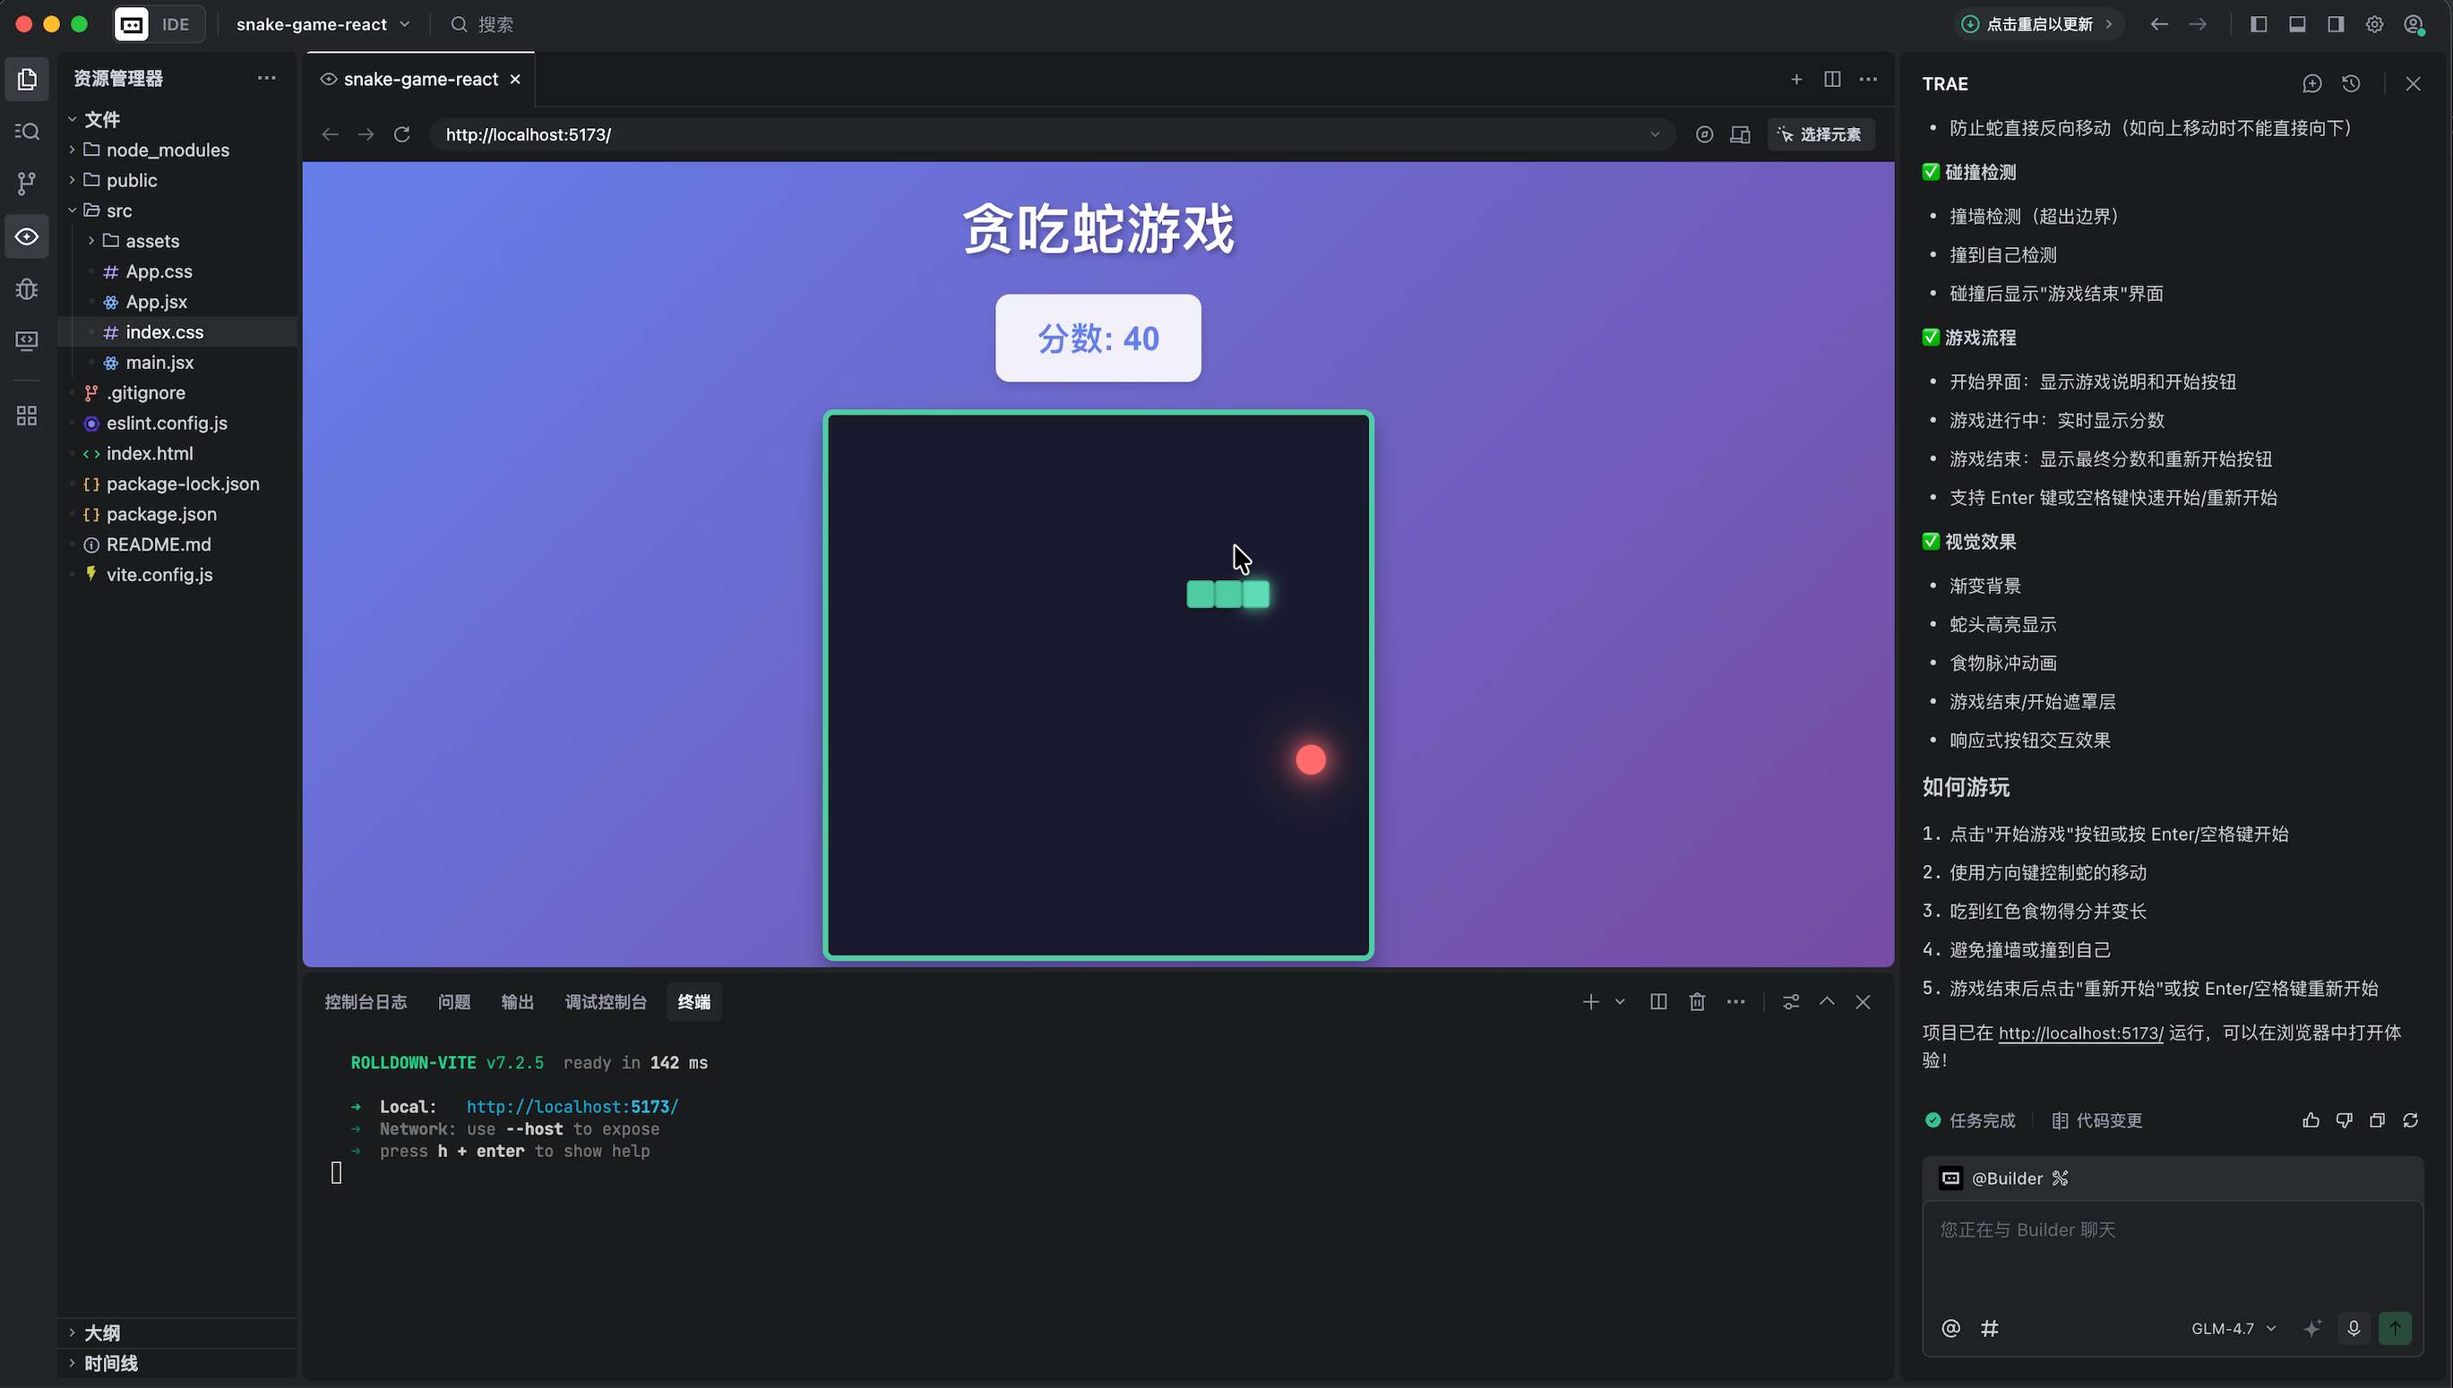Image resolution: width=2453 pixels, height=1388 pixels.
Task: Start voice input with microphone icon
Action: click(2353, 1328)
